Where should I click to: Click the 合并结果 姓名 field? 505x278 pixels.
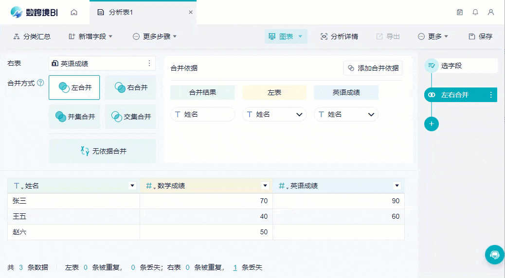point(202,114)
